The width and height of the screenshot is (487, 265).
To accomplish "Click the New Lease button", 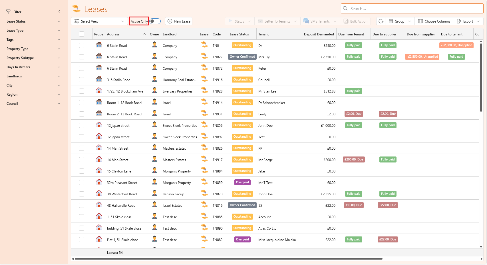I will click(179, 21).
